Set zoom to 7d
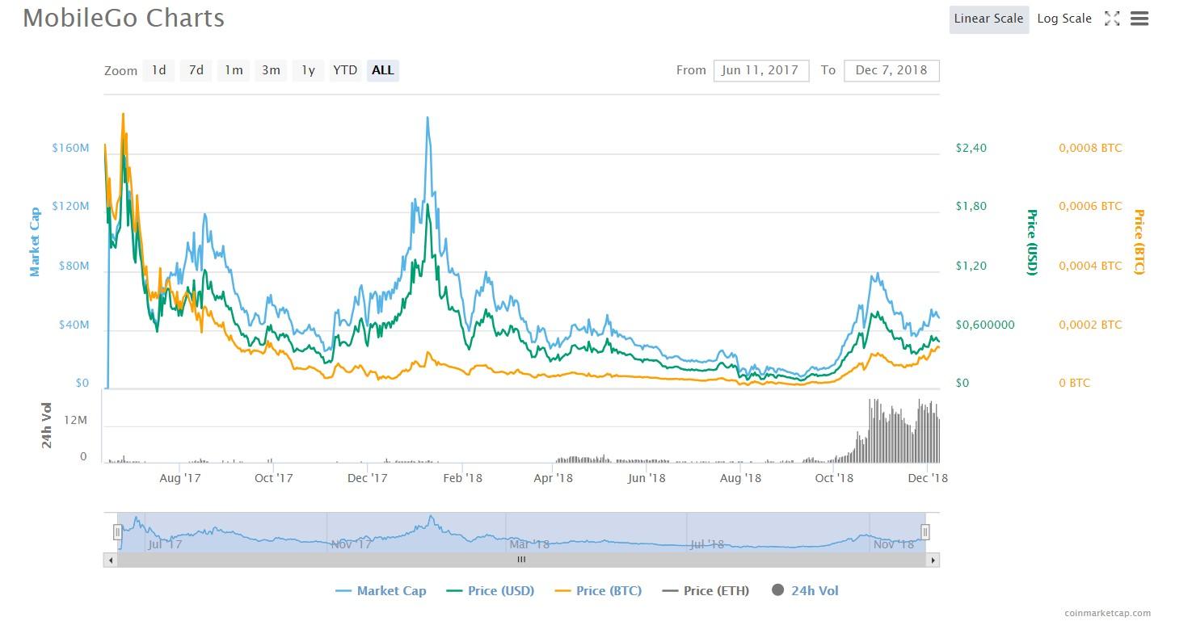 [x=196, y=70]
